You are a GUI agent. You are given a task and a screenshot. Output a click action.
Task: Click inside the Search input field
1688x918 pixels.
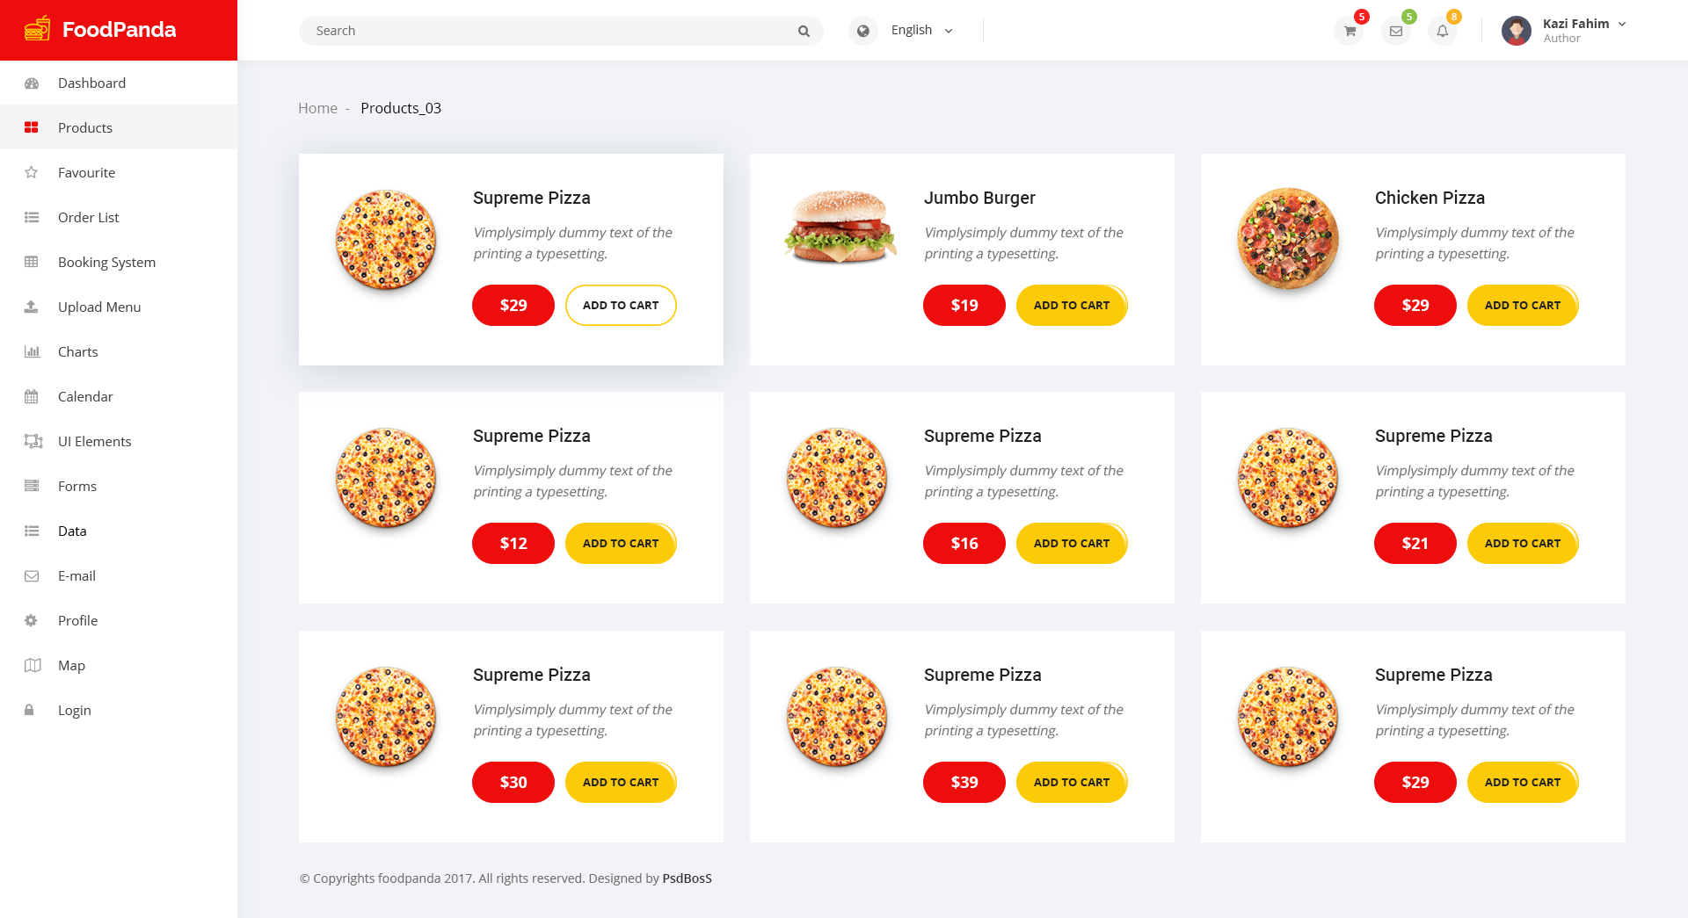point(527,30)
